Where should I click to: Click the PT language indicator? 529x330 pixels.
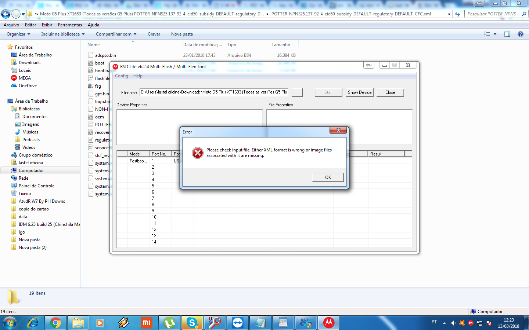[x=434, y=322]
